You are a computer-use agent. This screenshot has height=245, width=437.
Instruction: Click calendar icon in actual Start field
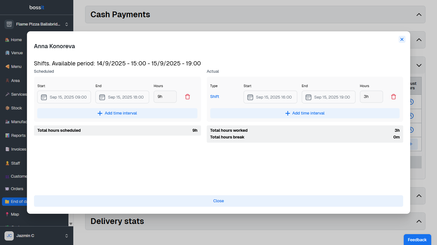(x=250, y=97)
